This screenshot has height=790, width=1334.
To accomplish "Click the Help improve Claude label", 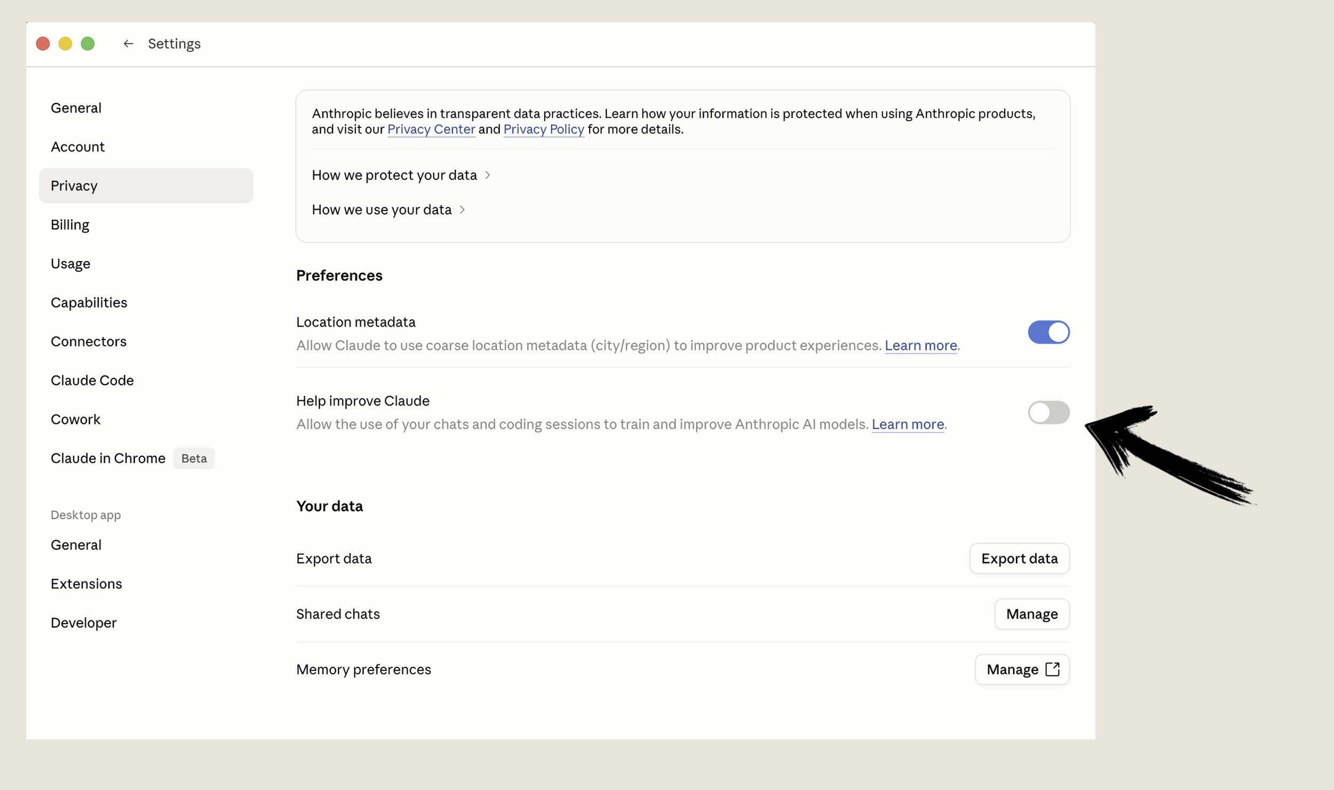I will tap(363, 401).
